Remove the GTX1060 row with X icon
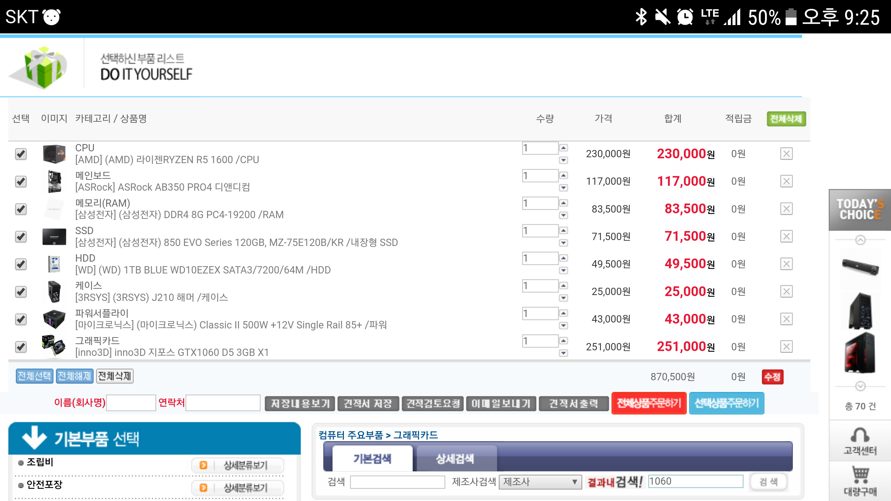 786,347
